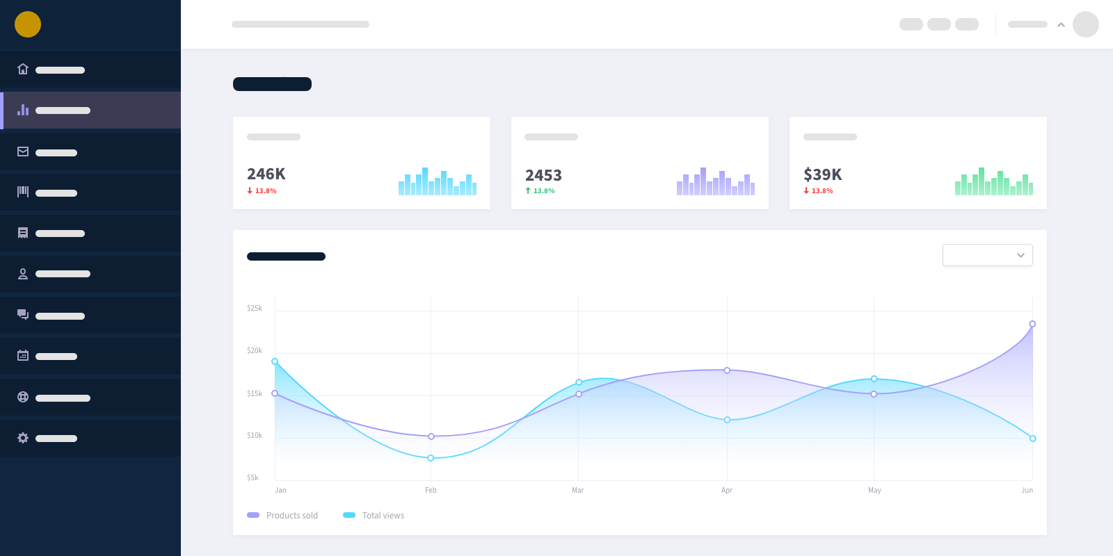Select the Total views data point for Apr
Screen dimensions: 1113x556
(727, 420)
